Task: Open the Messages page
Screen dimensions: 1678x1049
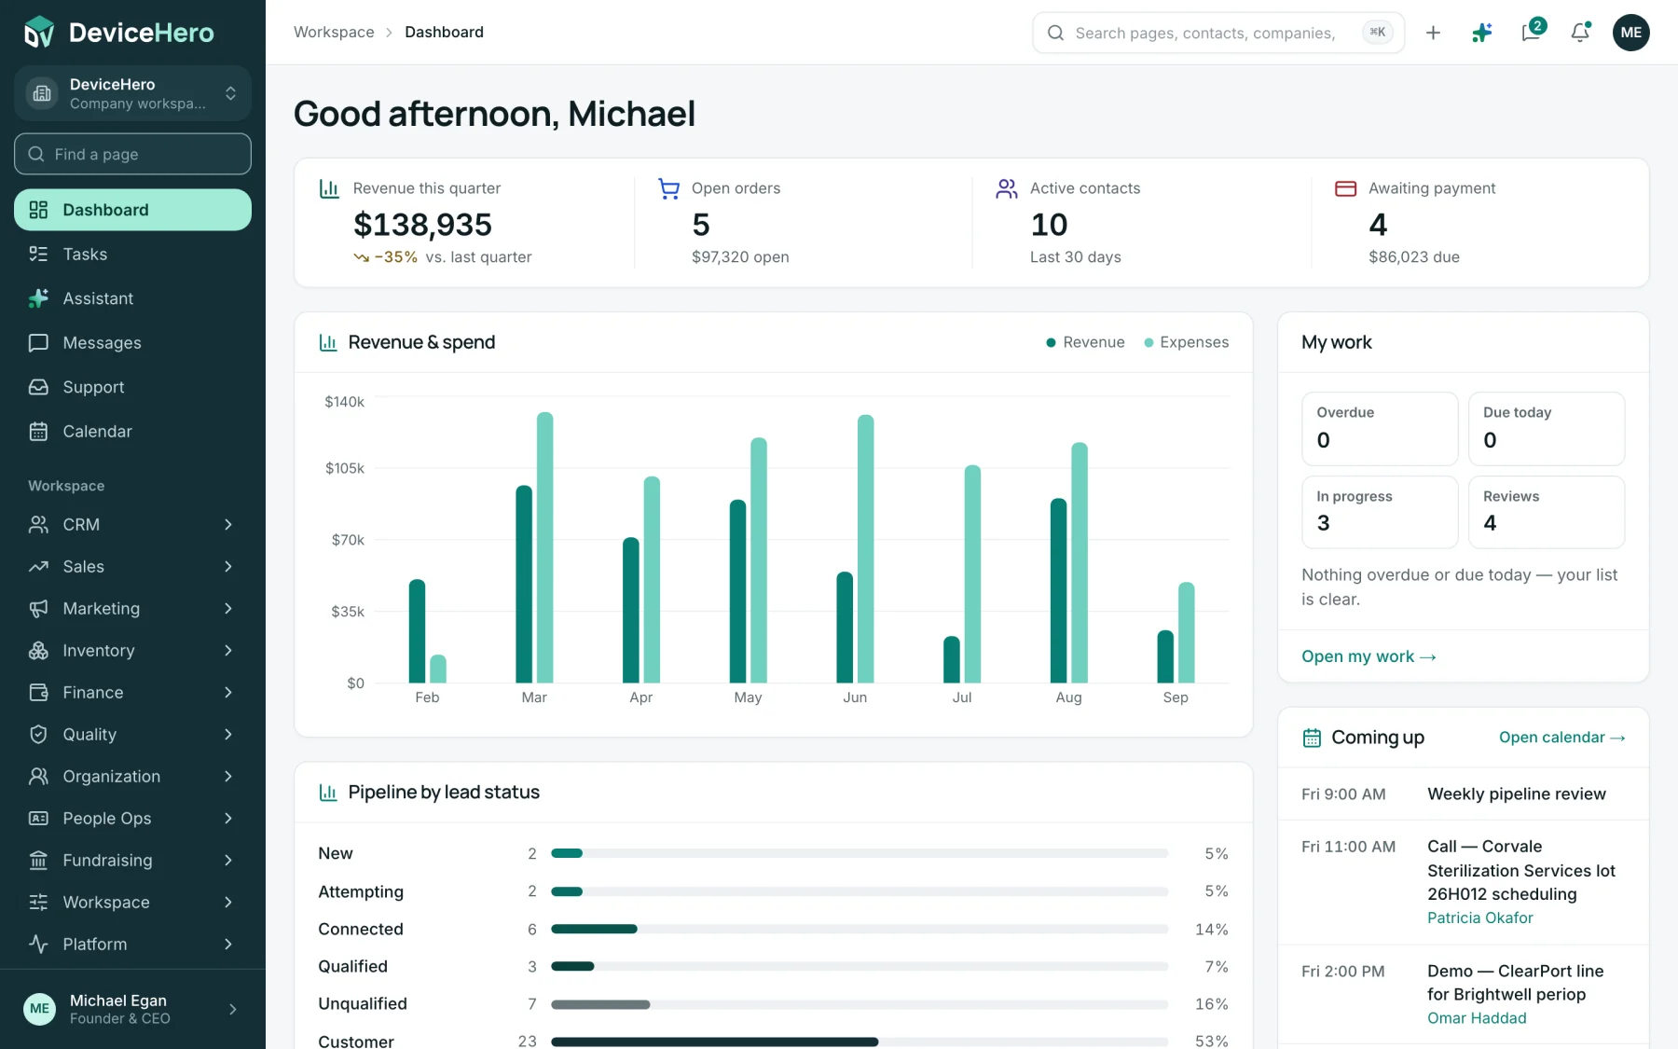Action: pyautogui.click(x=132, y=342)
